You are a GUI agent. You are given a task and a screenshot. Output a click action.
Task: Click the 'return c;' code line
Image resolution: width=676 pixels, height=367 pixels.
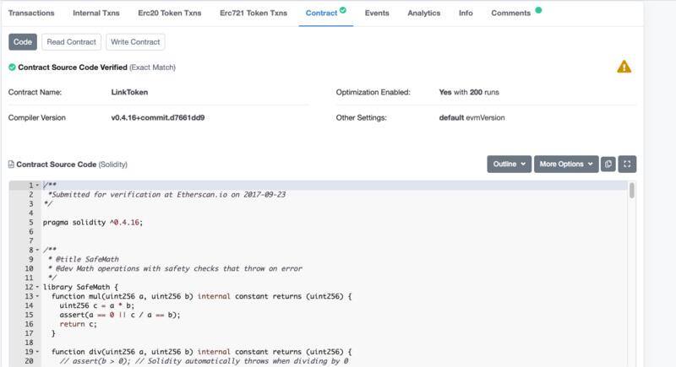(78, 324)
